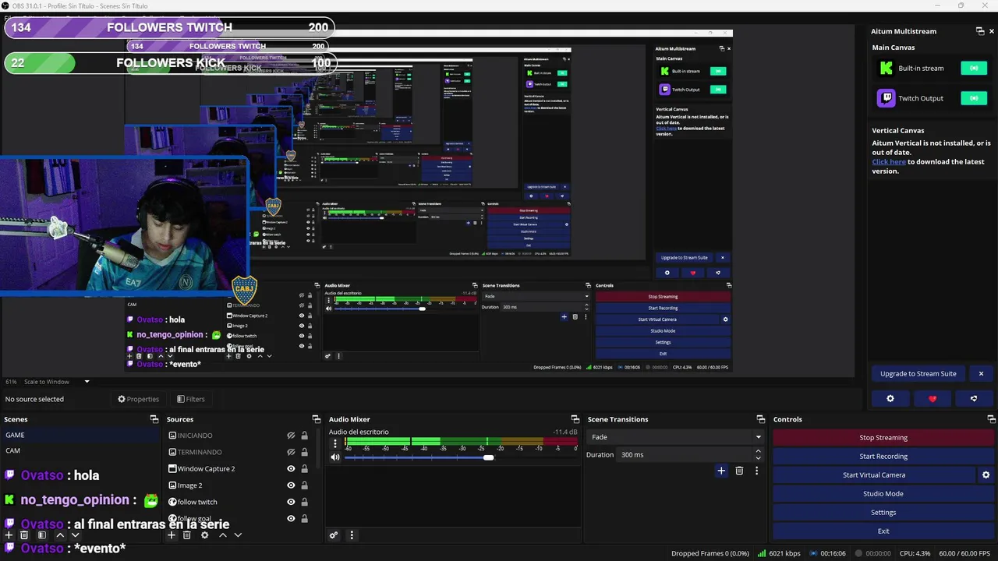Image resolution: width=998 pixels, height=561 pixels.
Task: Mute Audio del escritorio speaker icon
Action: pos(335,457)
